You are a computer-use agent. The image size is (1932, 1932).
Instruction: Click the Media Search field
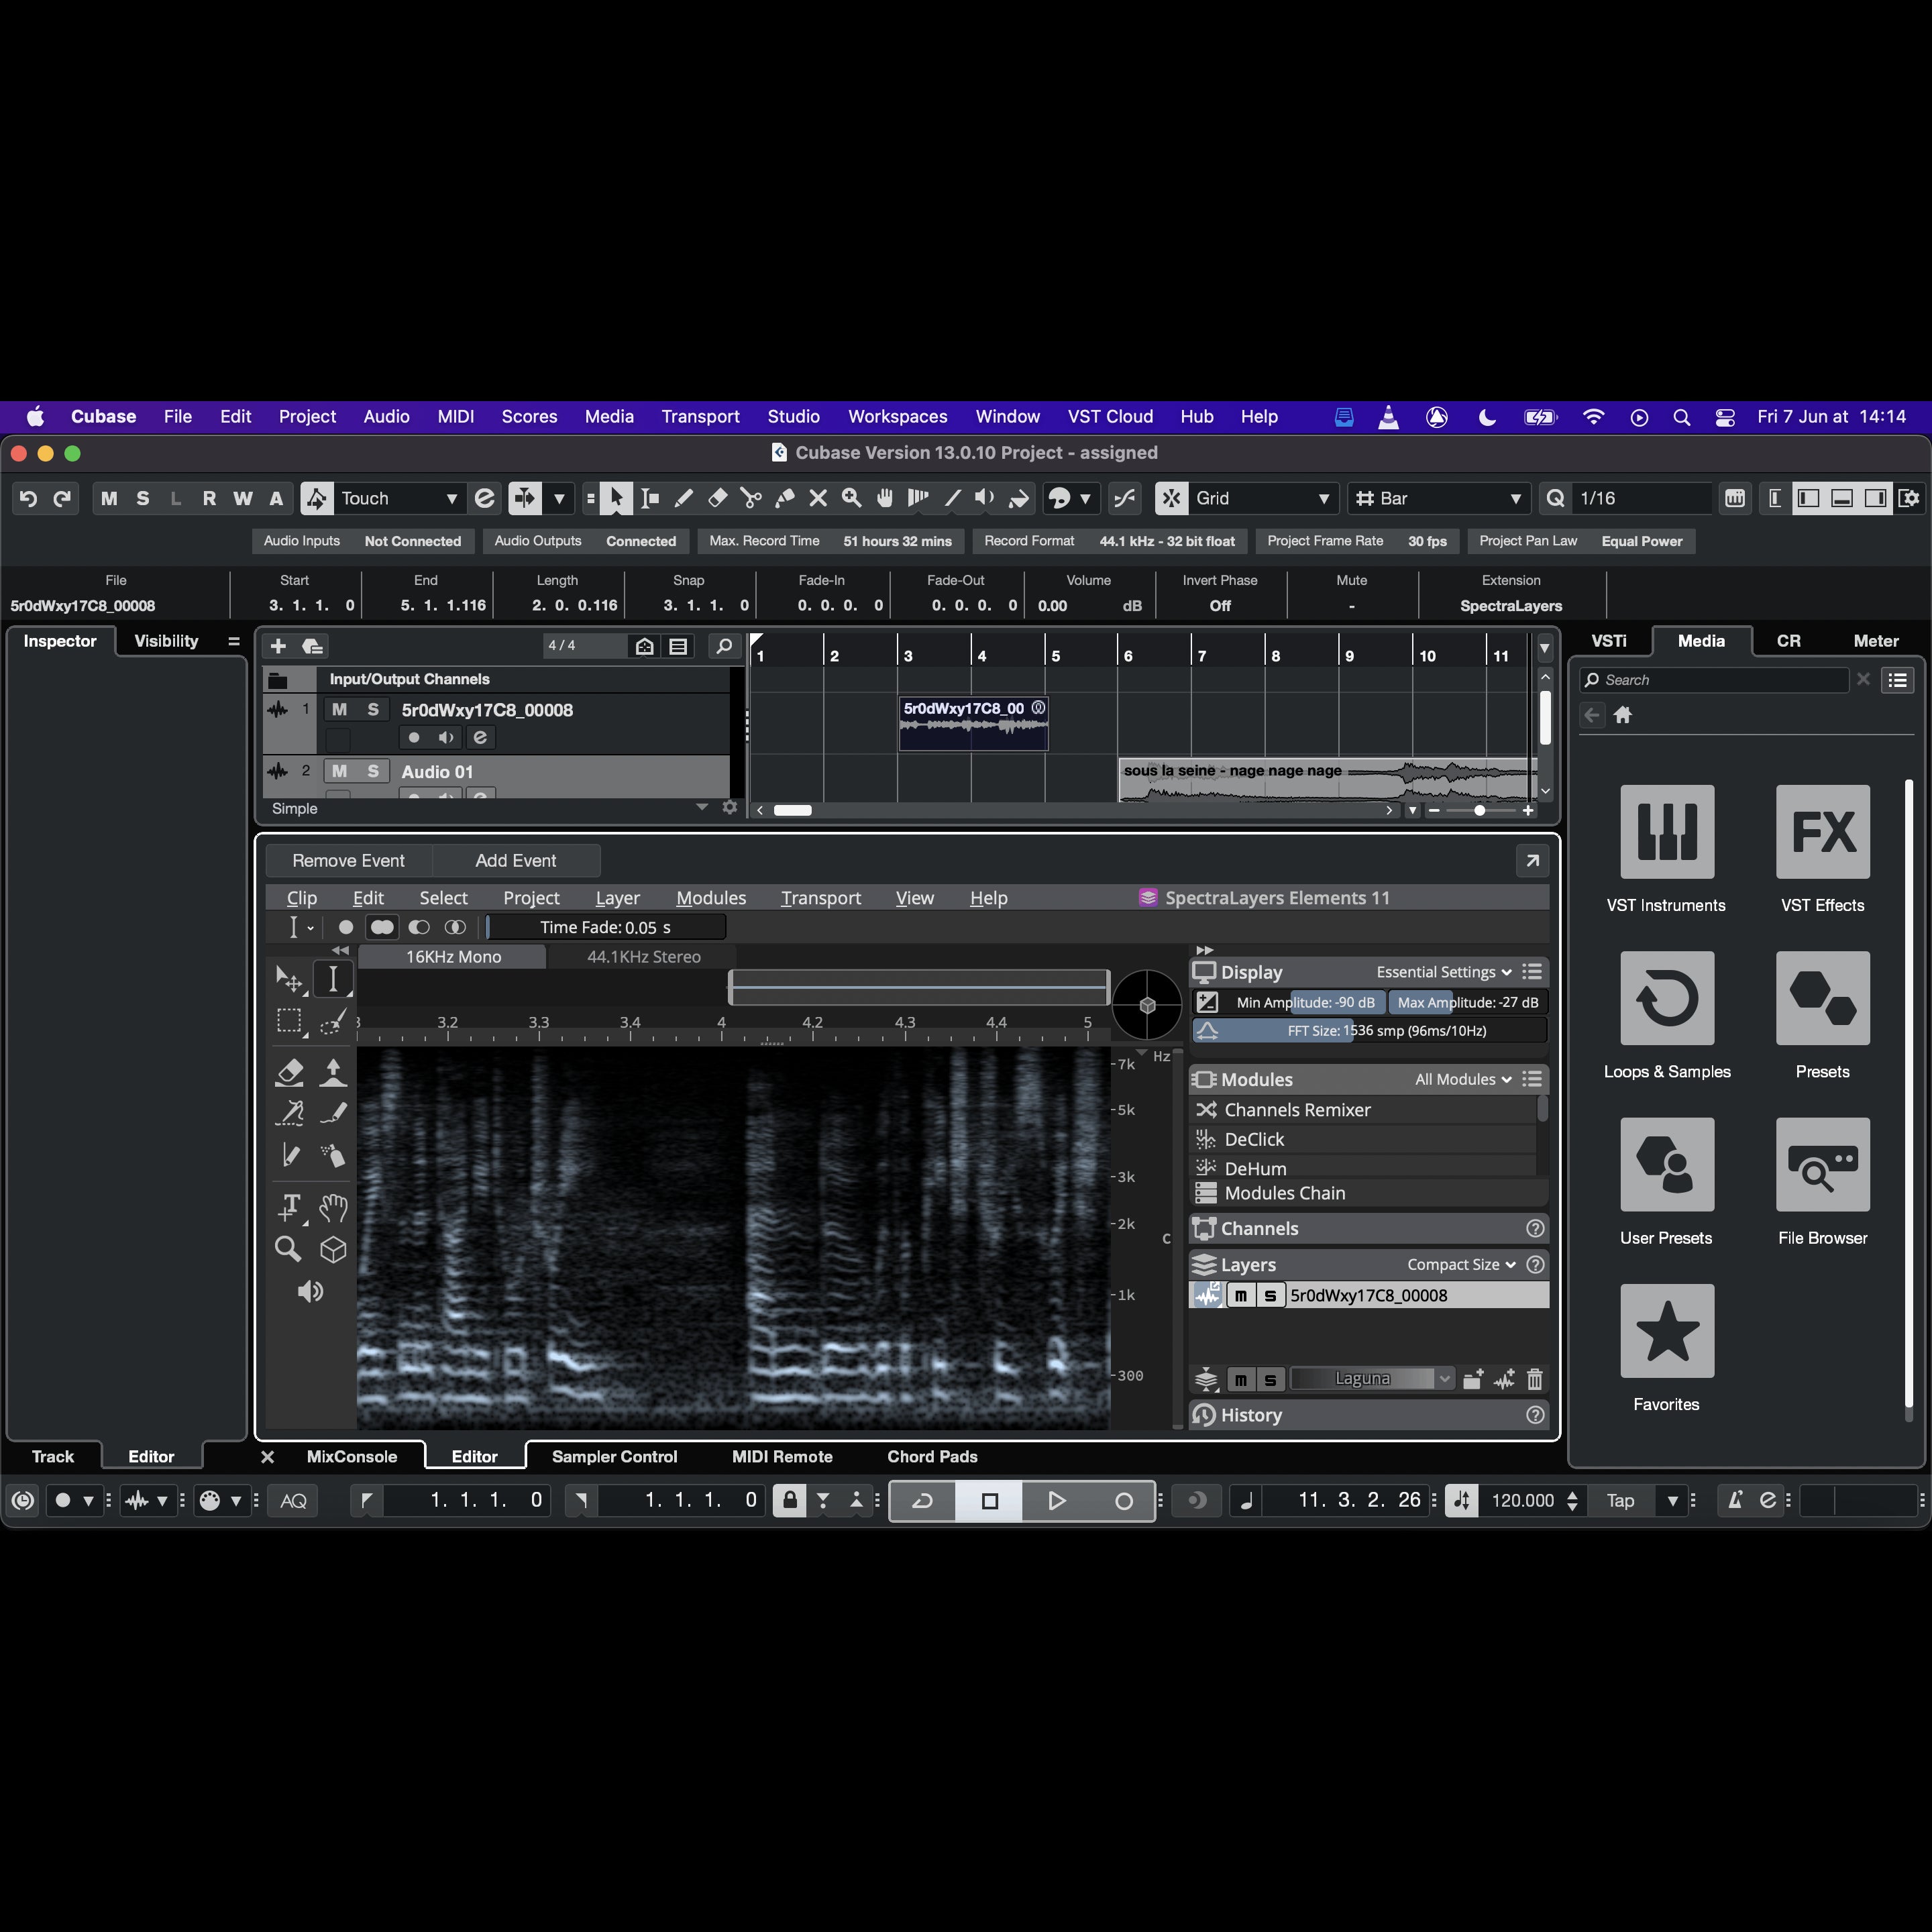click(x=1716, y=680)
